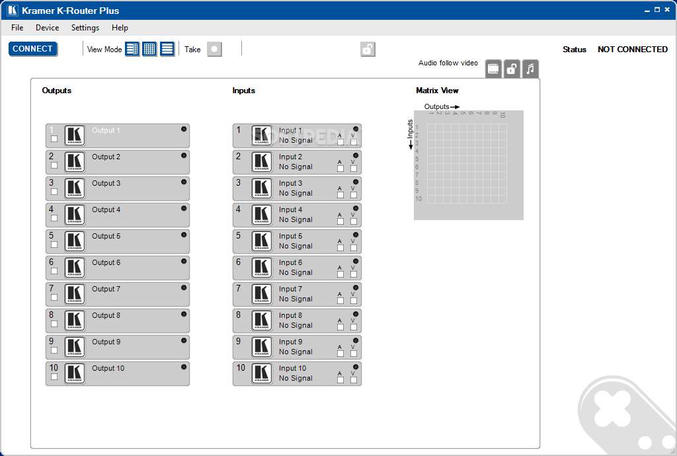This screenshot has height=456, width=677.
Task: Click the NOT CONNECTED status text
Action: point(633,49)
